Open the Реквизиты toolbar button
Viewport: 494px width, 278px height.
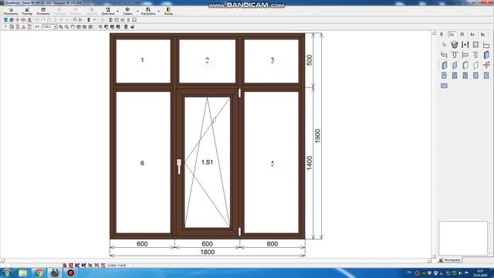tap(11, 12)
